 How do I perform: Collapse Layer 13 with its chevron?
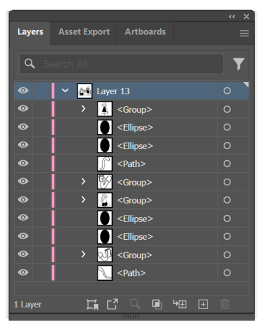tap(65, 91)
